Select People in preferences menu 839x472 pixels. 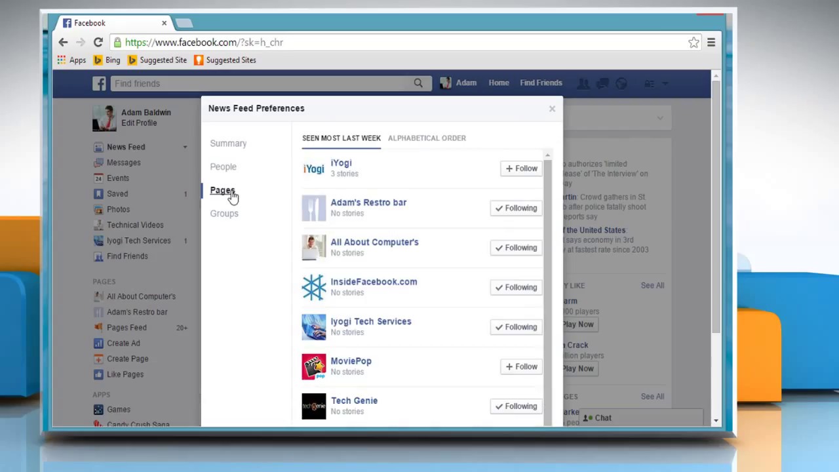click(x=223, y=167)
